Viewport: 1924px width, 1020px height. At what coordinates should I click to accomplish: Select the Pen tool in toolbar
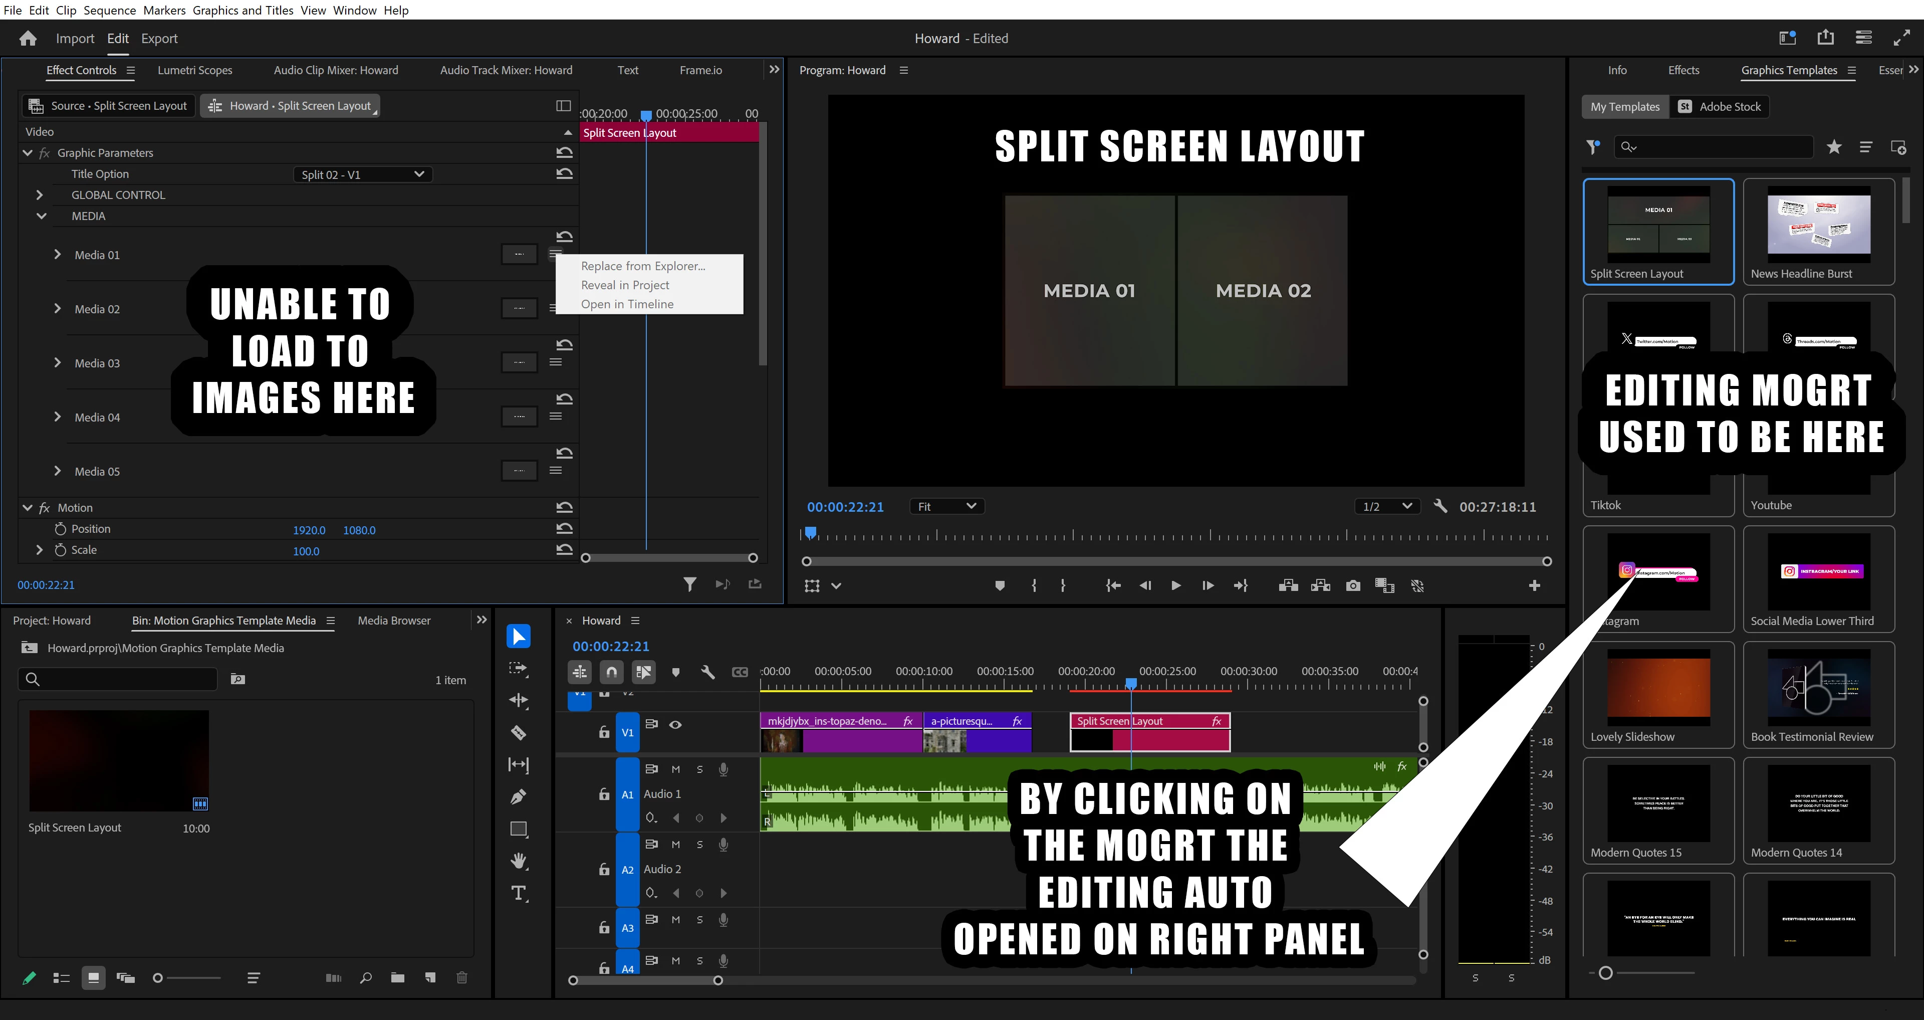coord(519,797)
